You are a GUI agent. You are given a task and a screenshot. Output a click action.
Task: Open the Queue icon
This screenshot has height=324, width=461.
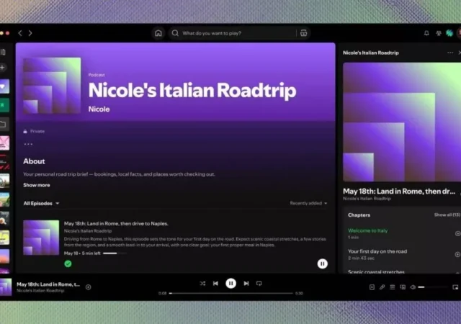tap(392, 287)
